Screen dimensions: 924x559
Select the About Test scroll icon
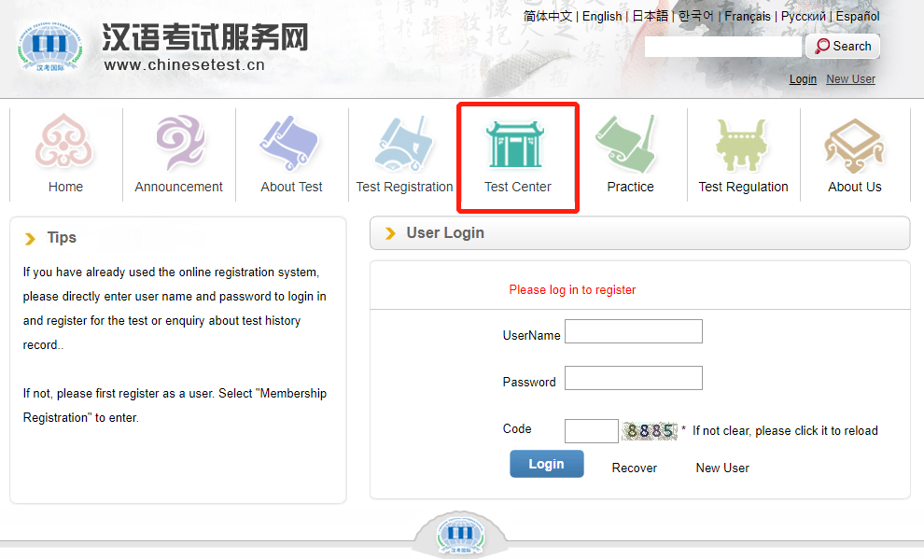[291, 143]
